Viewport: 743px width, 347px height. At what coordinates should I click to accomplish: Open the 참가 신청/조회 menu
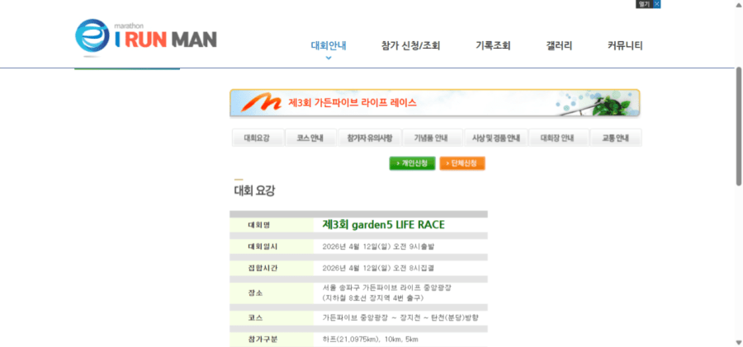click(x=411, y=46)
